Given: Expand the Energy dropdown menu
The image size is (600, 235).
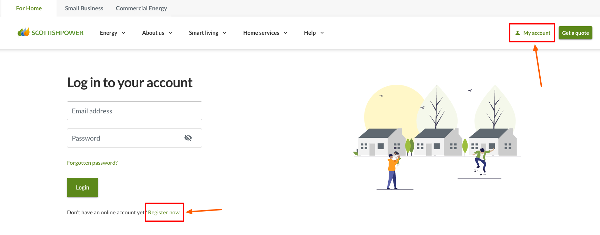Looking at the screenshot, I should tap(112, 33).
